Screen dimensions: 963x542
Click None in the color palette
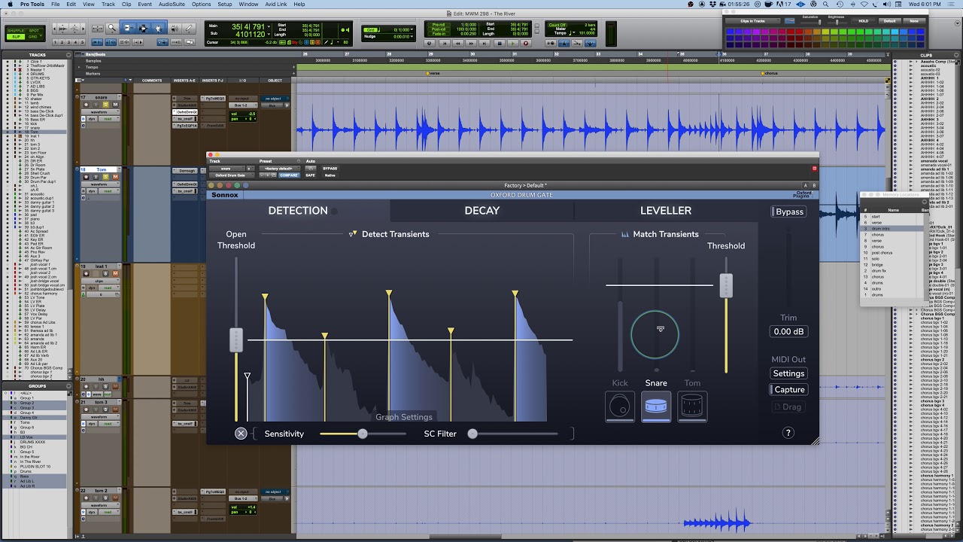[914, 21]
